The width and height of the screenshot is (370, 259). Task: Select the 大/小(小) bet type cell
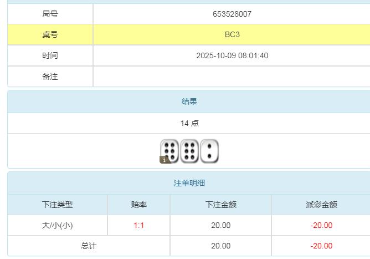pos(57,225)
